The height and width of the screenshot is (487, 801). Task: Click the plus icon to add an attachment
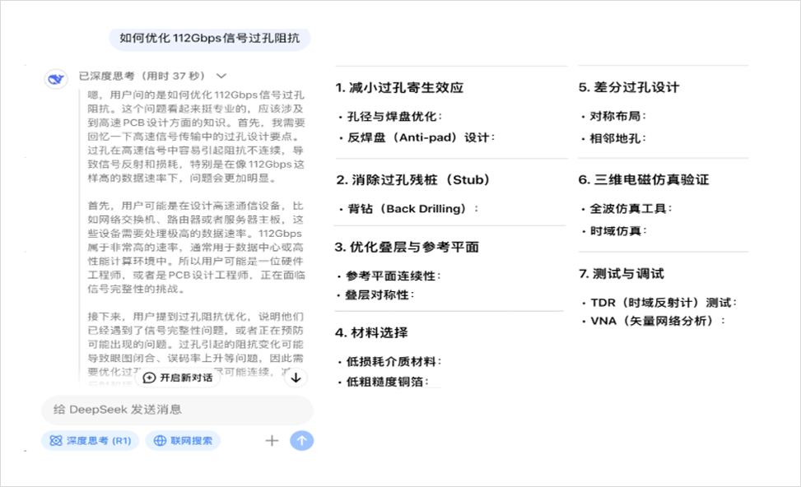[271, 440]
